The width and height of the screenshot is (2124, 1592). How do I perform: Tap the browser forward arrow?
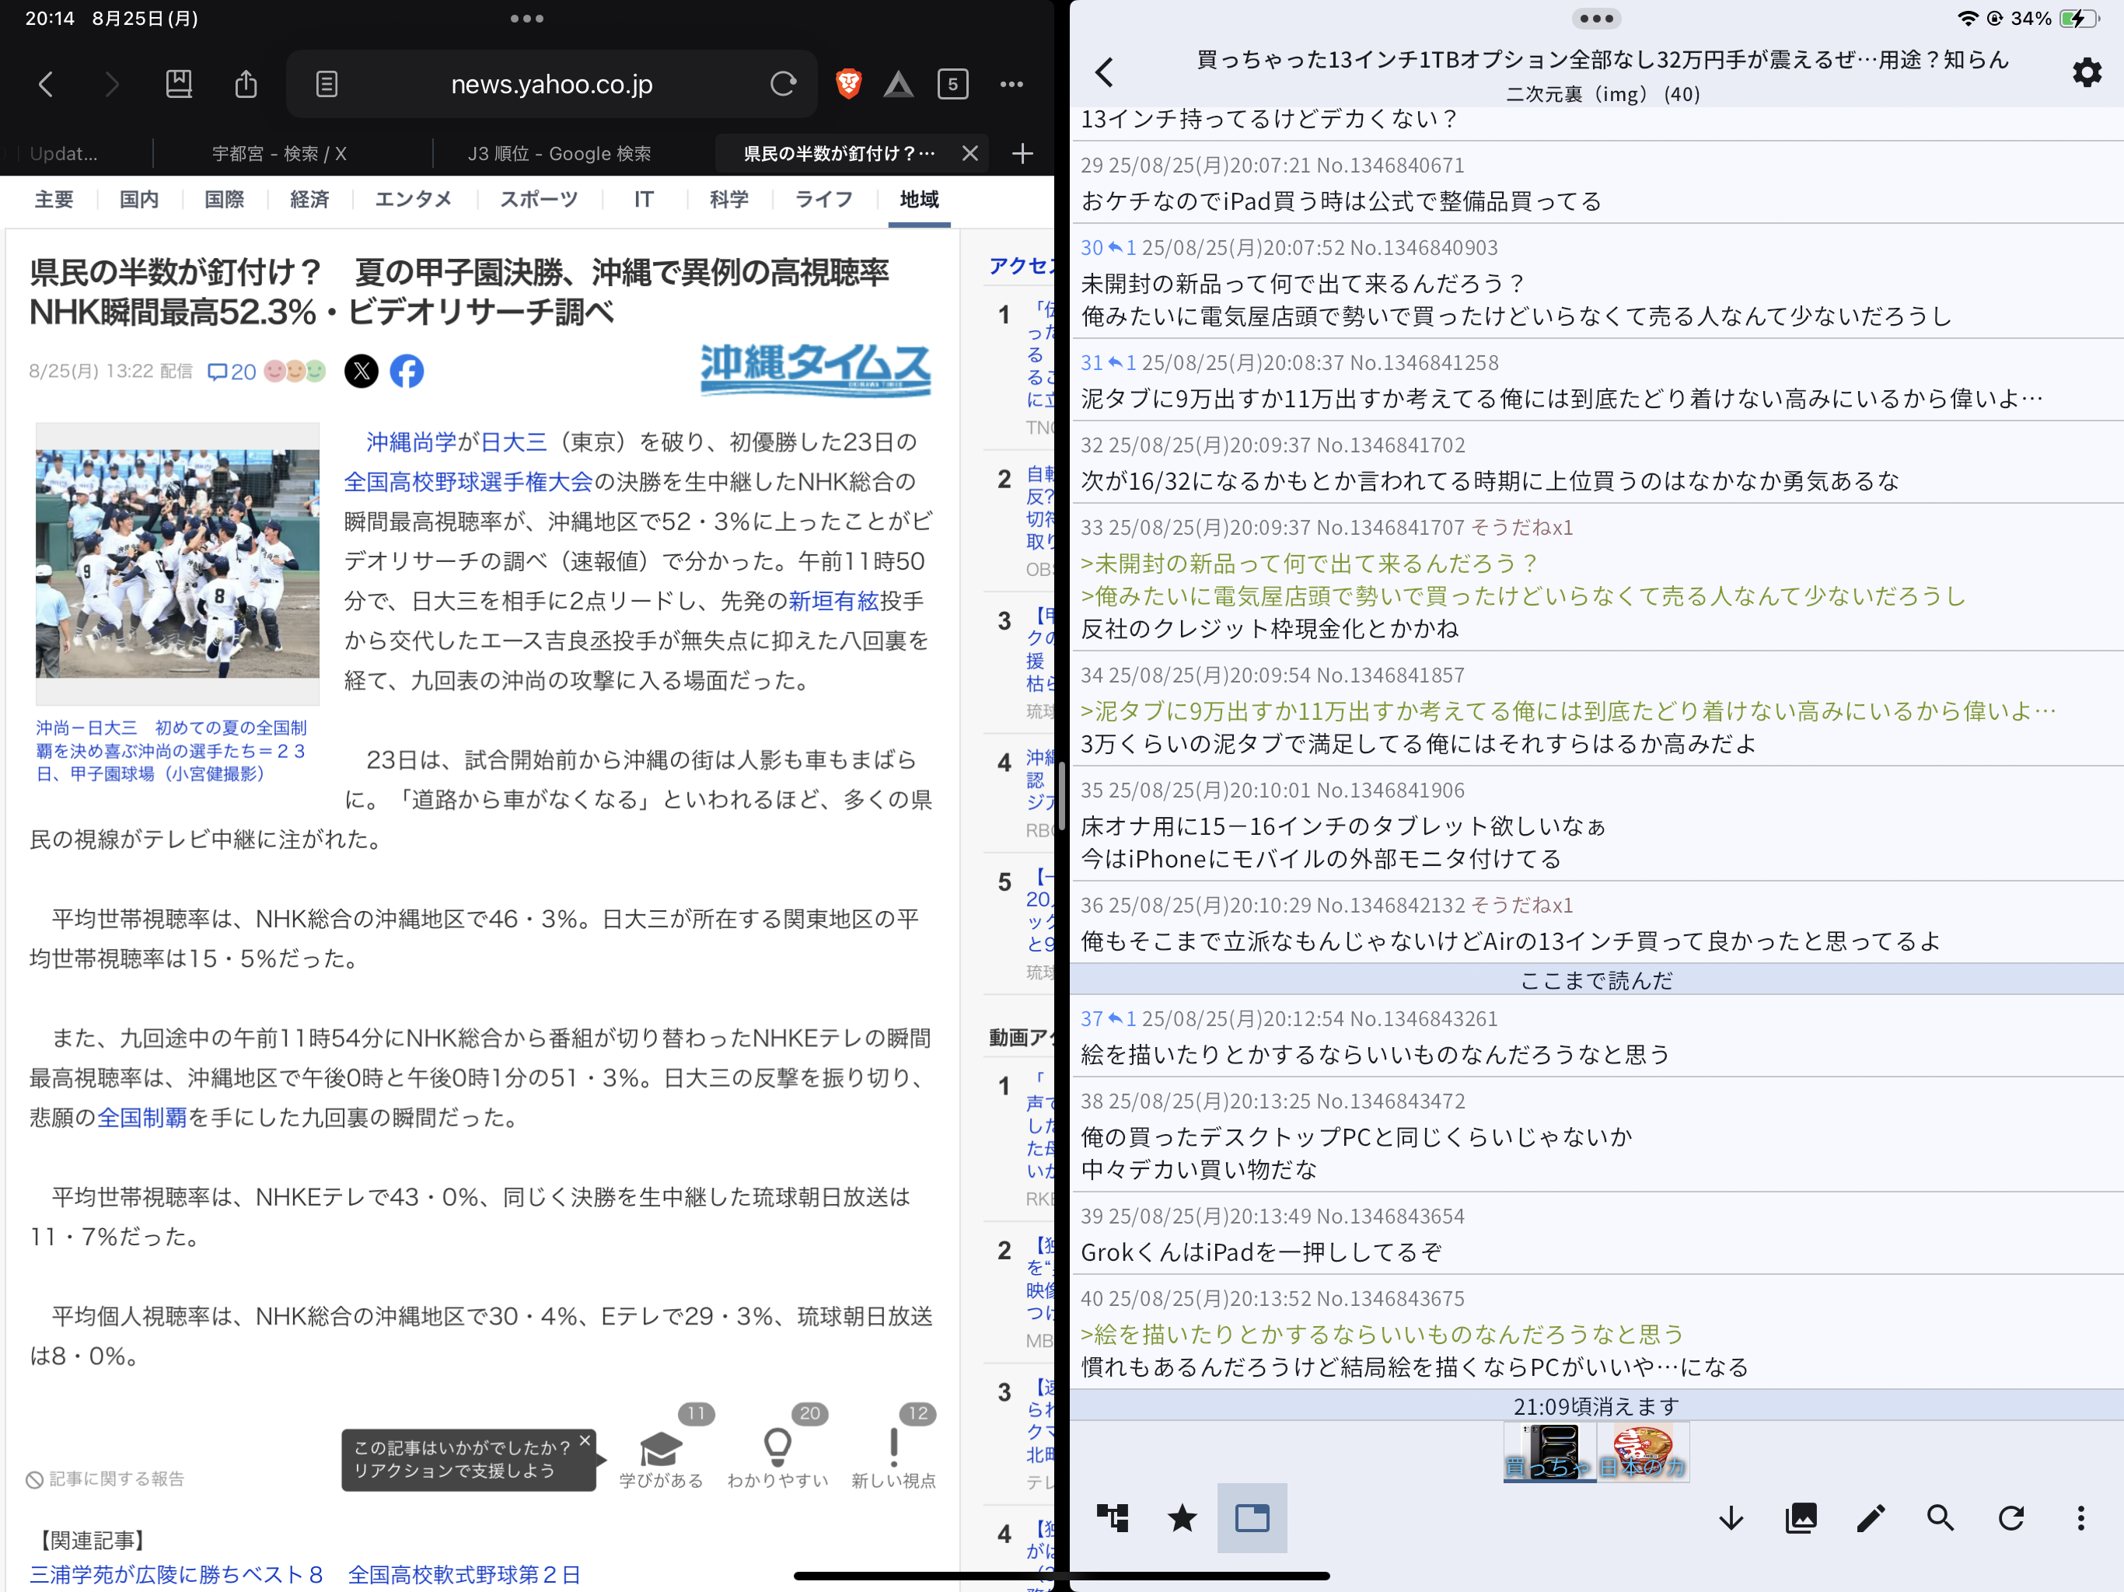click(x=113, y=85)
